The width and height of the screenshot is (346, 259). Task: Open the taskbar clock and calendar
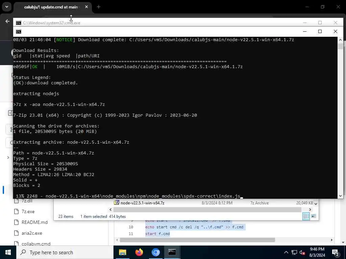[x=317, y=252]
